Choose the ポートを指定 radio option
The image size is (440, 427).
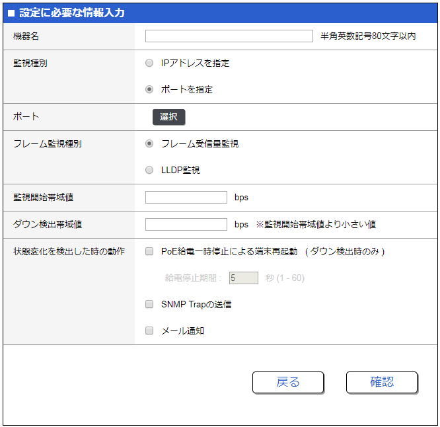tap(149, 89)
